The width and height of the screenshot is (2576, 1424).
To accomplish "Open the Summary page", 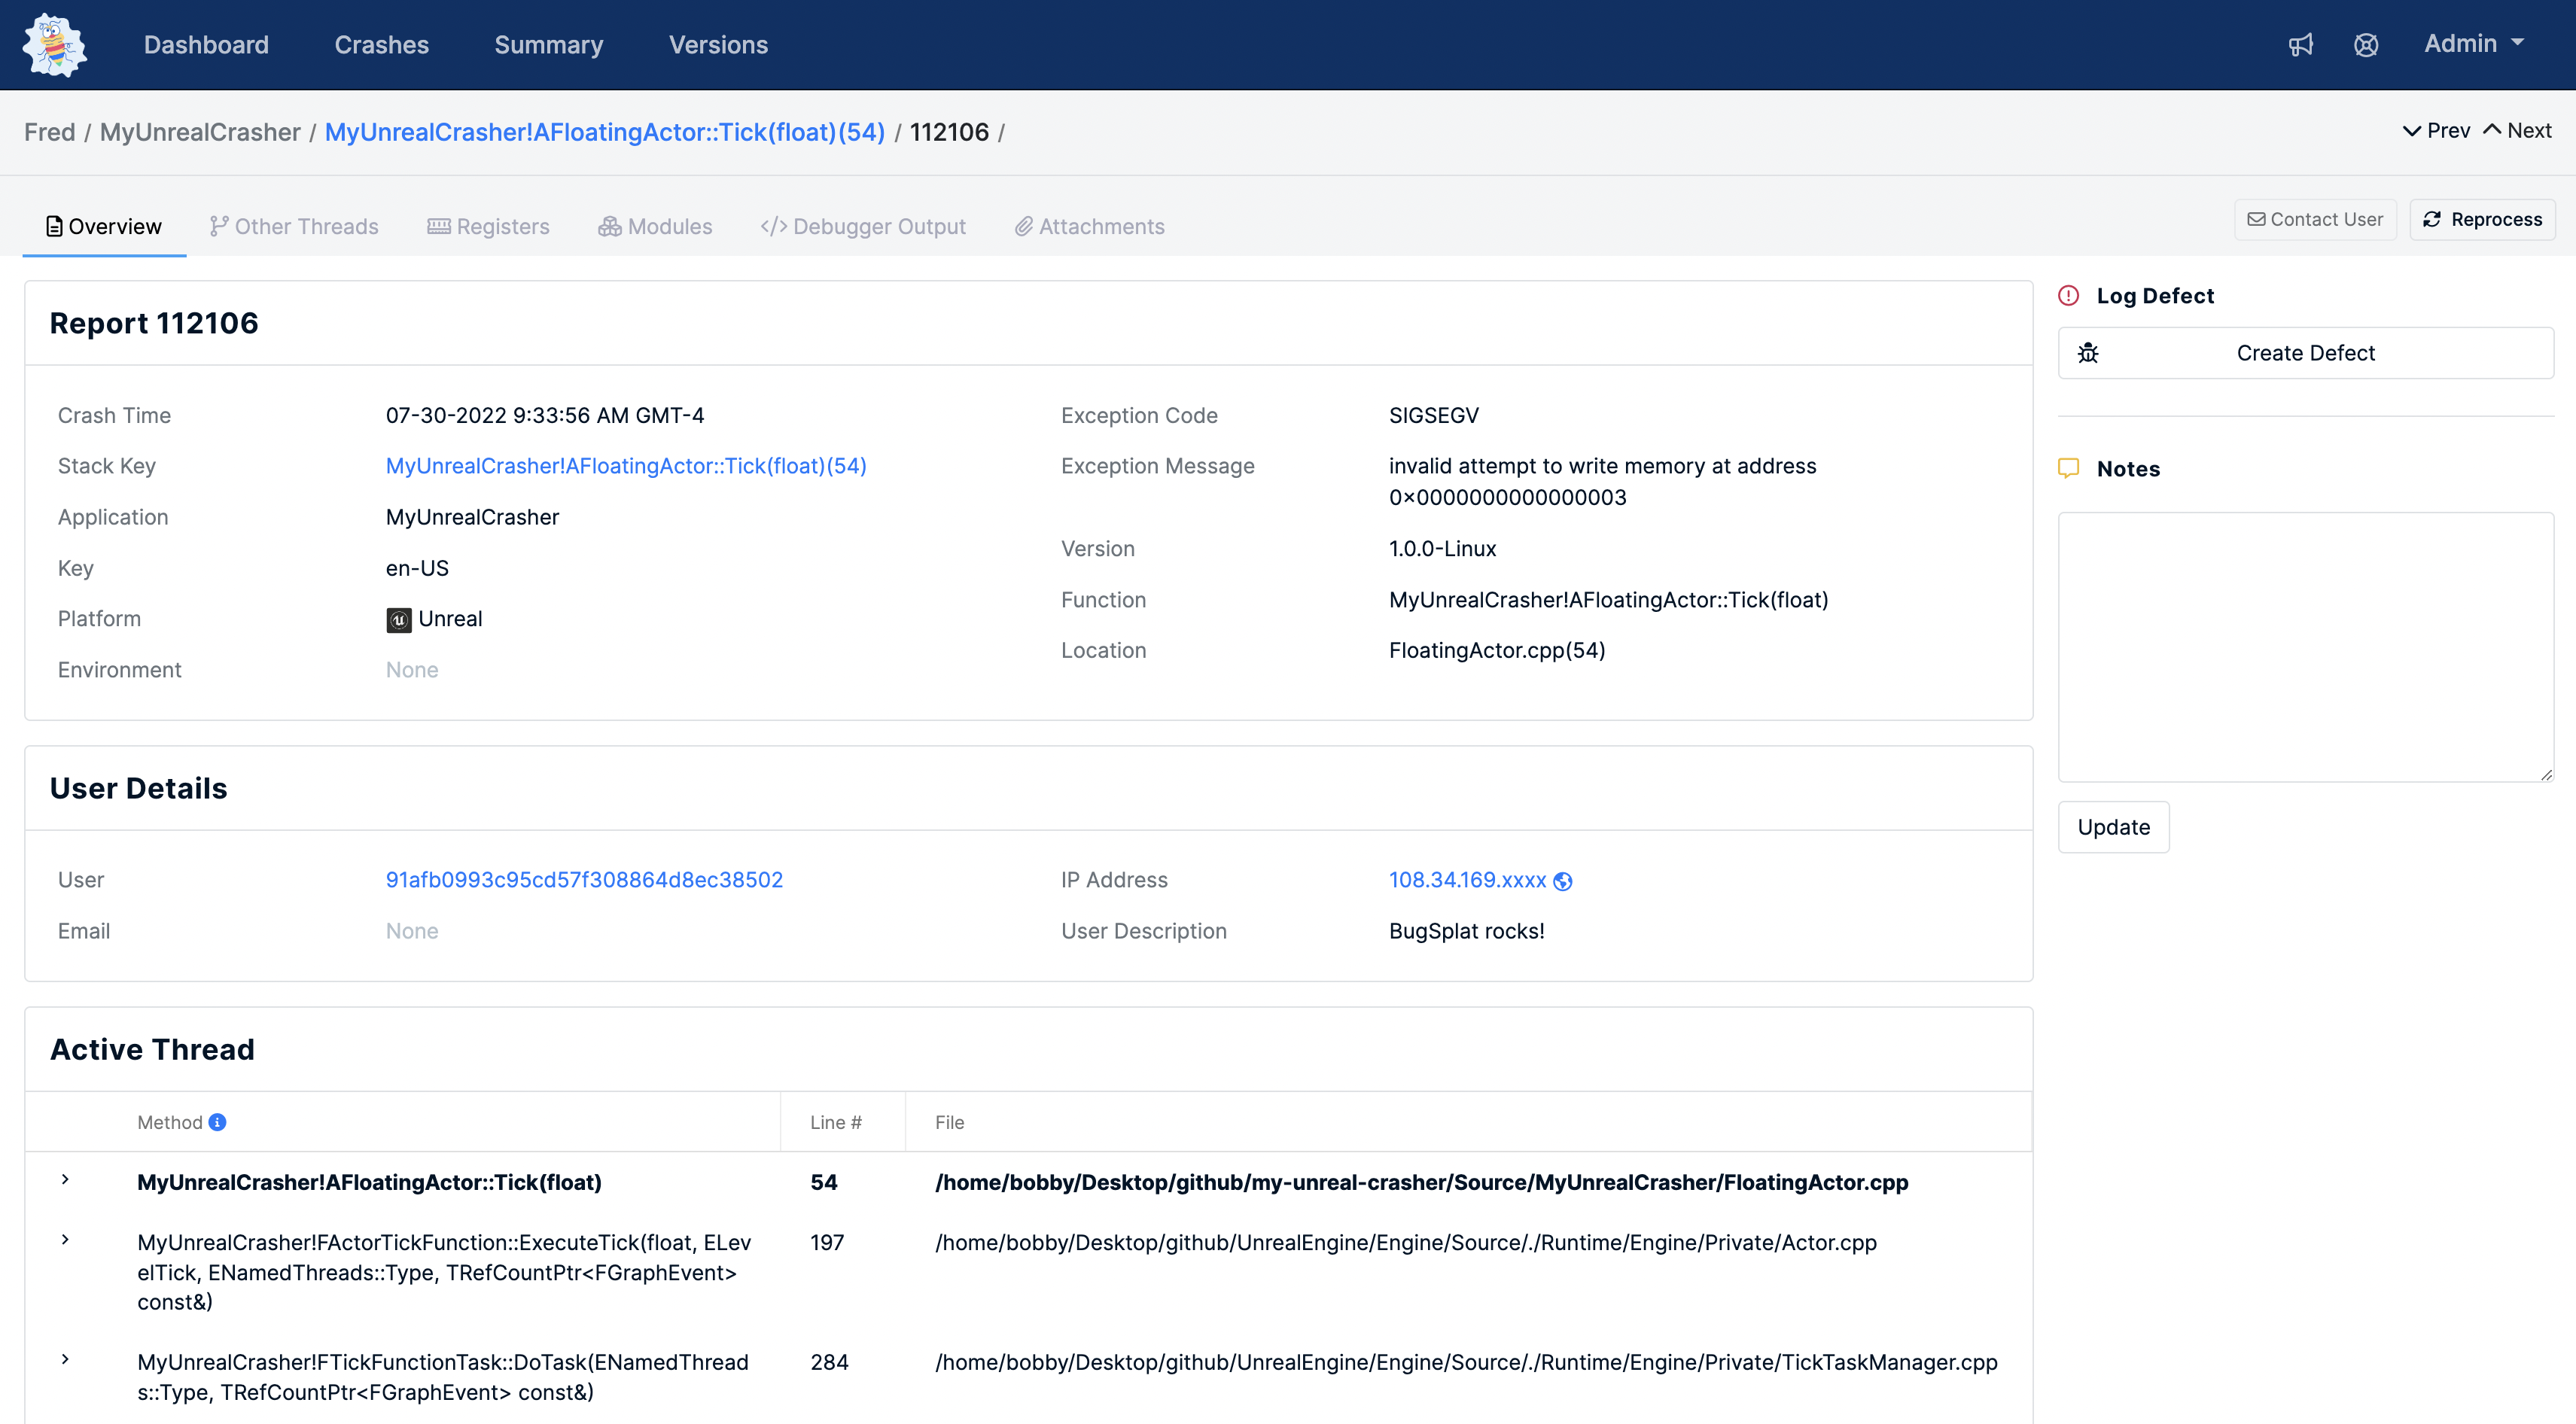I will point(548,45).
